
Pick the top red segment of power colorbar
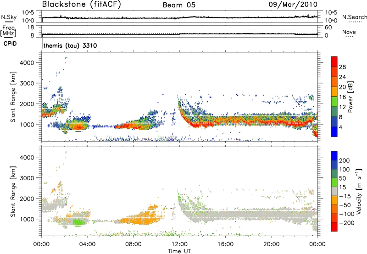coord(334,61)
